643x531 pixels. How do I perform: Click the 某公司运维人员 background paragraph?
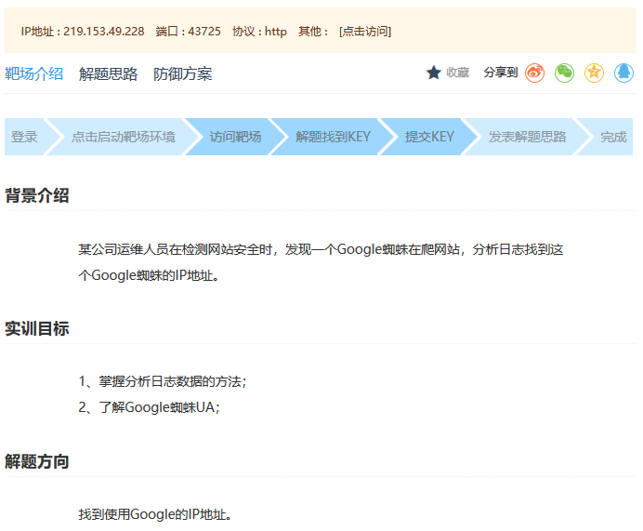(321, 262)
